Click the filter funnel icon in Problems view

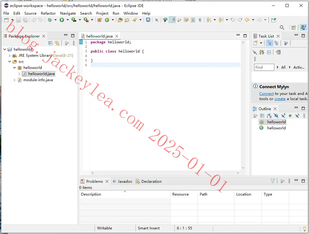coord(272,181)
